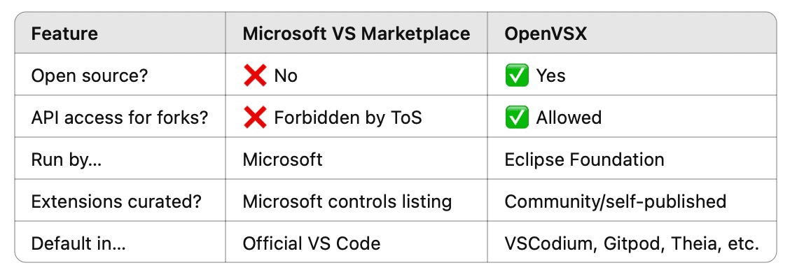Click the Allowed text in OpenVSX column

(569, 118)
